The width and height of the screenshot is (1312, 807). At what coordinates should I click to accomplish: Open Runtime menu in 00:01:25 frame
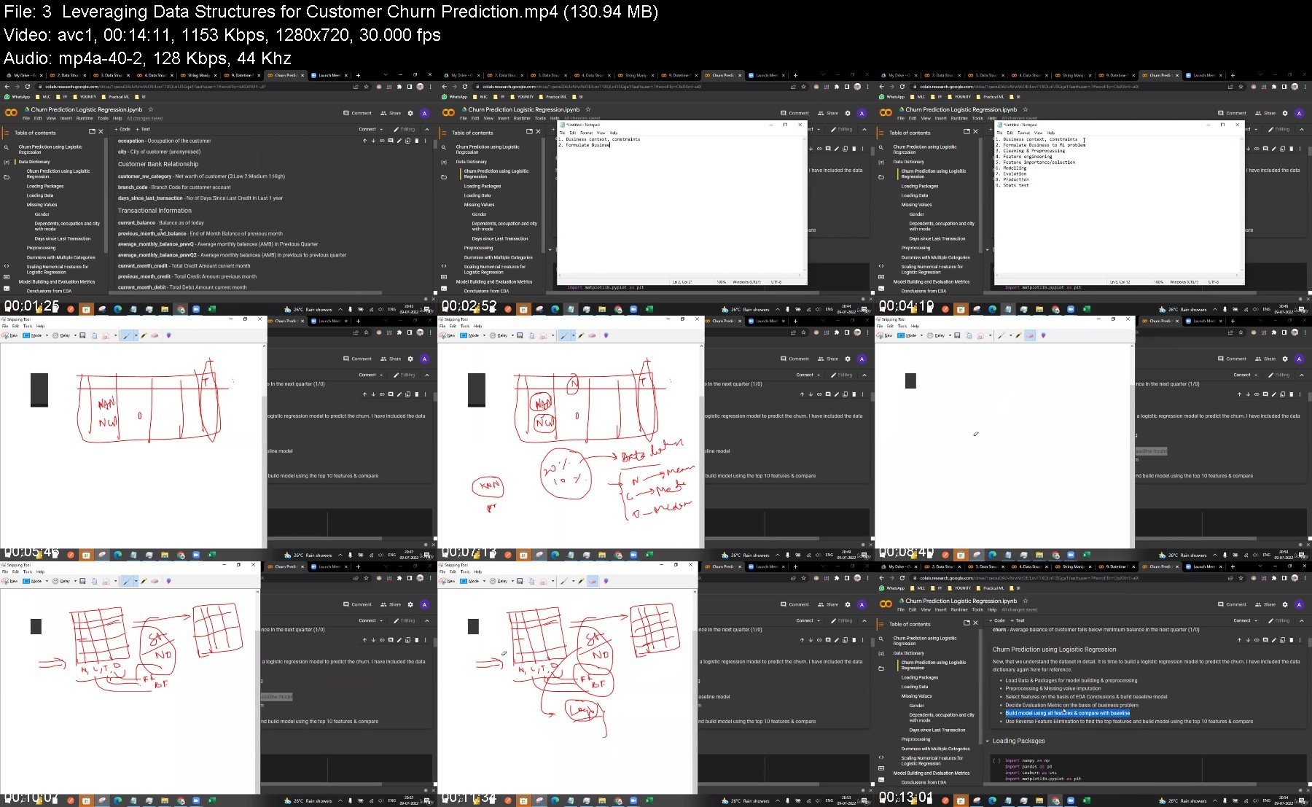tap(85, 118)
